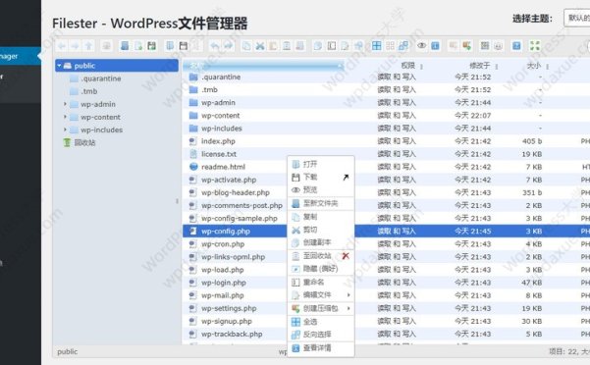Click red X to permanently delete file
590x365 pixels.
coord(346,256)
